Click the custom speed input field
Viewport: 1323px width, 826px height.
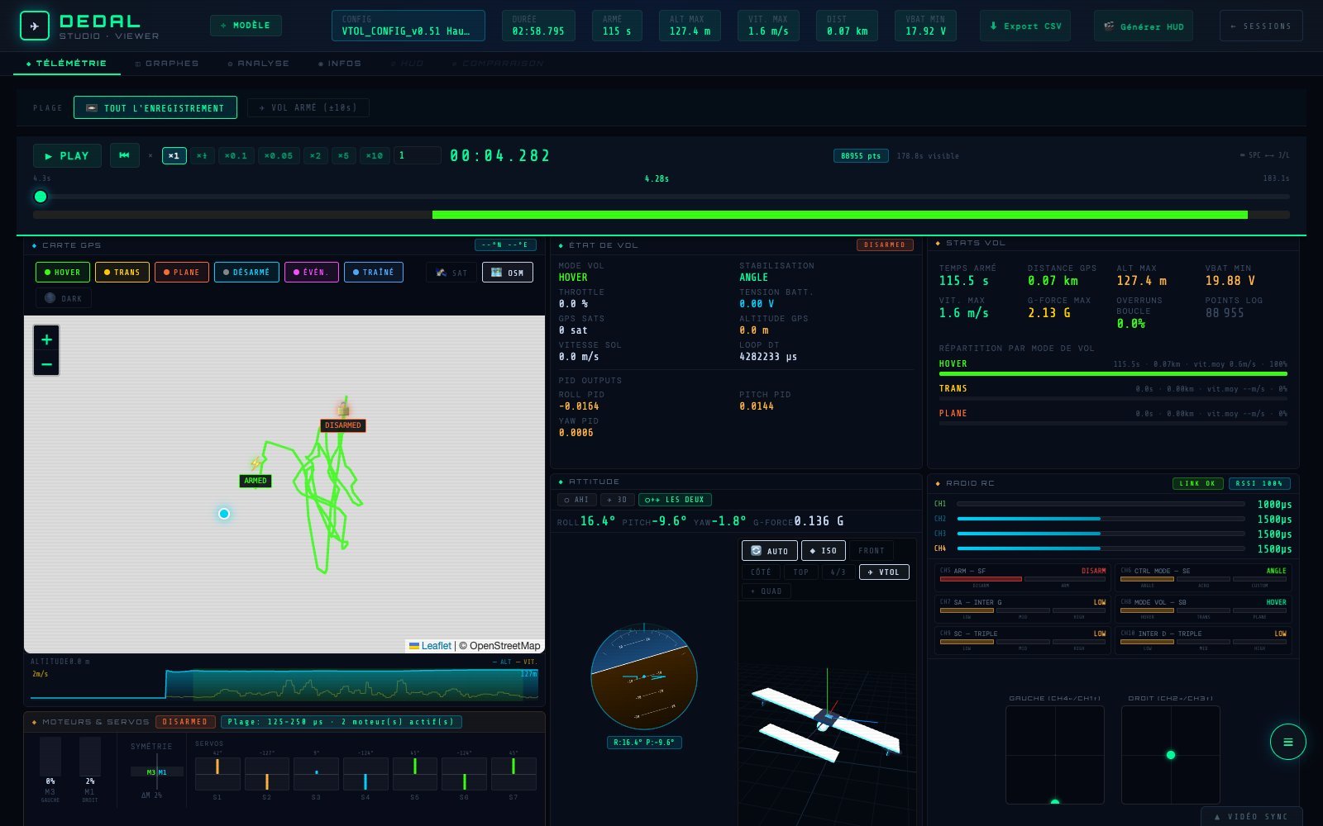(418, 155)
